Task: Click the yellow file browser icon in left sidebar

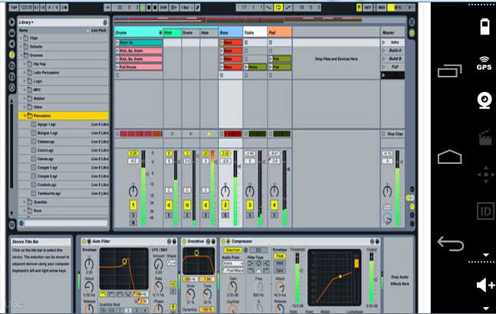Action: (11, 55)
